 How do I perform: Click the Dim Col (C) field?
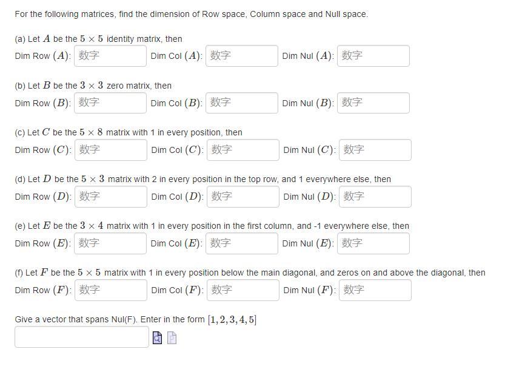click(x=242, y=149)
